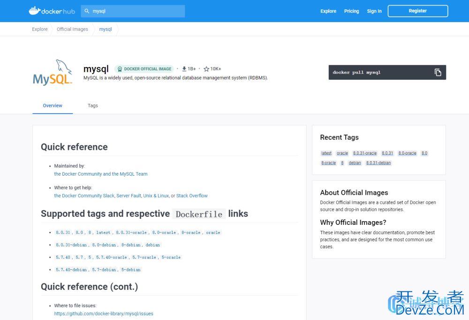Click the Quick reference heading
The image size is (469, 320).
pos(74,147)
